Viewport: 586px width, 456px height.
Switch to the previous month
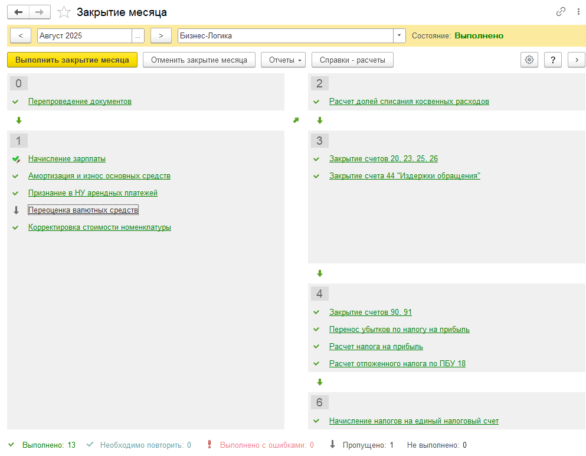21,36
